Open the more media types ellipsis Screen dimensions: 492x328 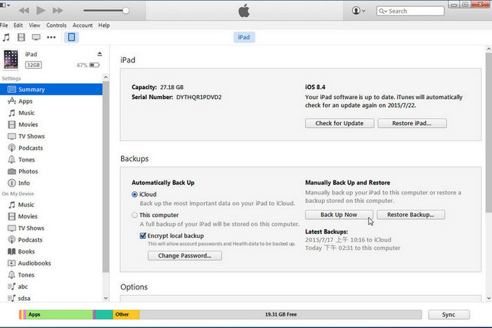pyautogui.click(x=51, y=38)
